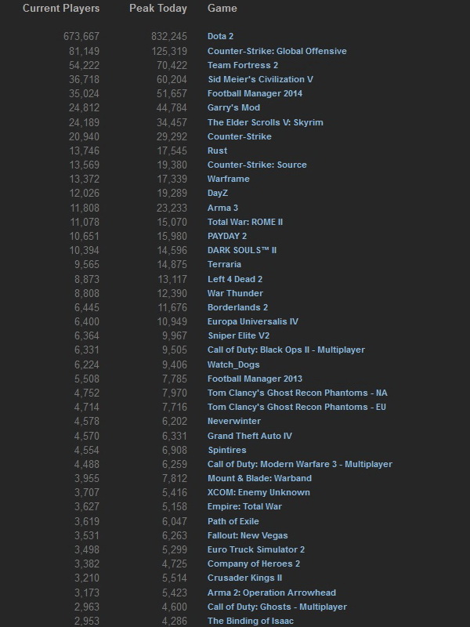Open the Path of Exile link
This screenshot has height=627, width=470.
tap(233, 521)
